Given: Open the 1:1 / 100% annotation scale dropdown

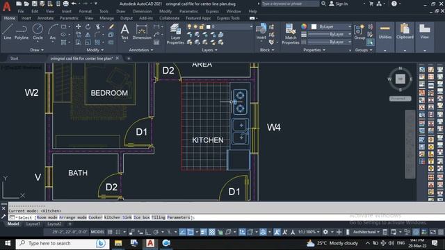Looking at the screenshot, I should pyautogui.click(x=309, y=232).
